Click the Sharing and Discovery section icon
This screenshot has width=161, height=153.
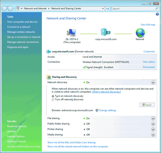point(49,77)
